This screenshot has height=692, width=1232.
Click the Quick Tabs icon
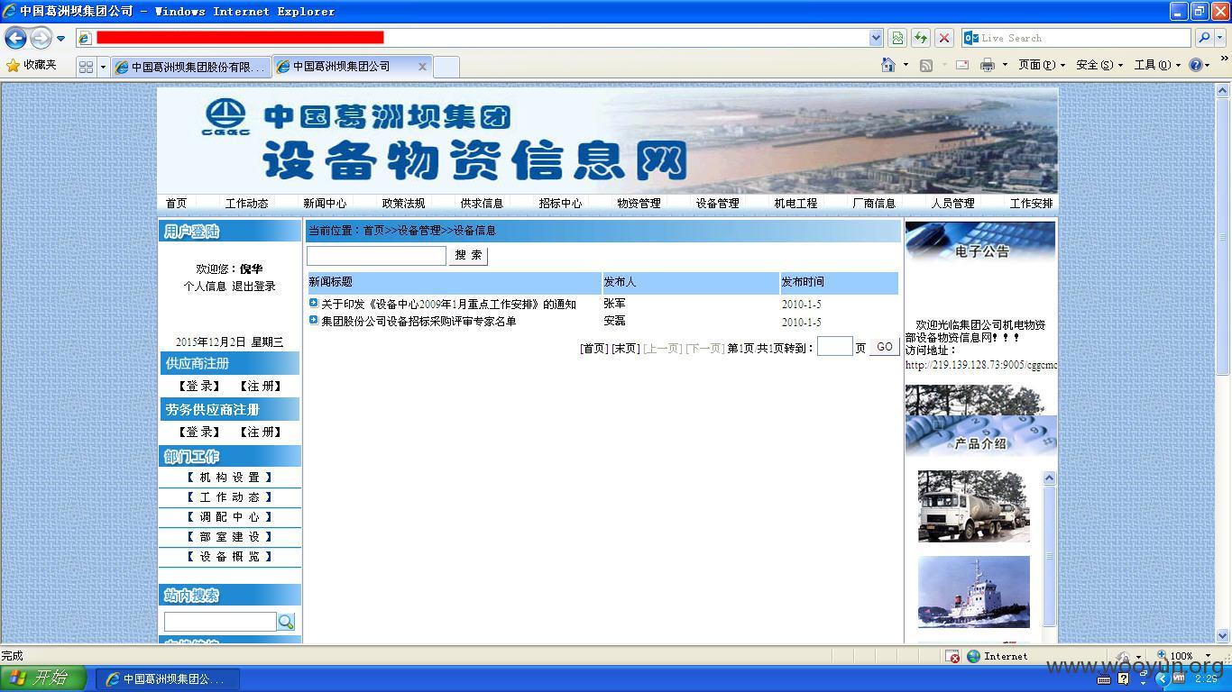[86, 67]
